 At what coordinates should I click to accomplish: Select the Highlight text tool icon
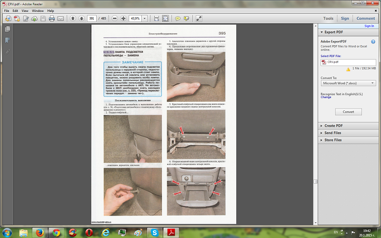coord(186,19)
